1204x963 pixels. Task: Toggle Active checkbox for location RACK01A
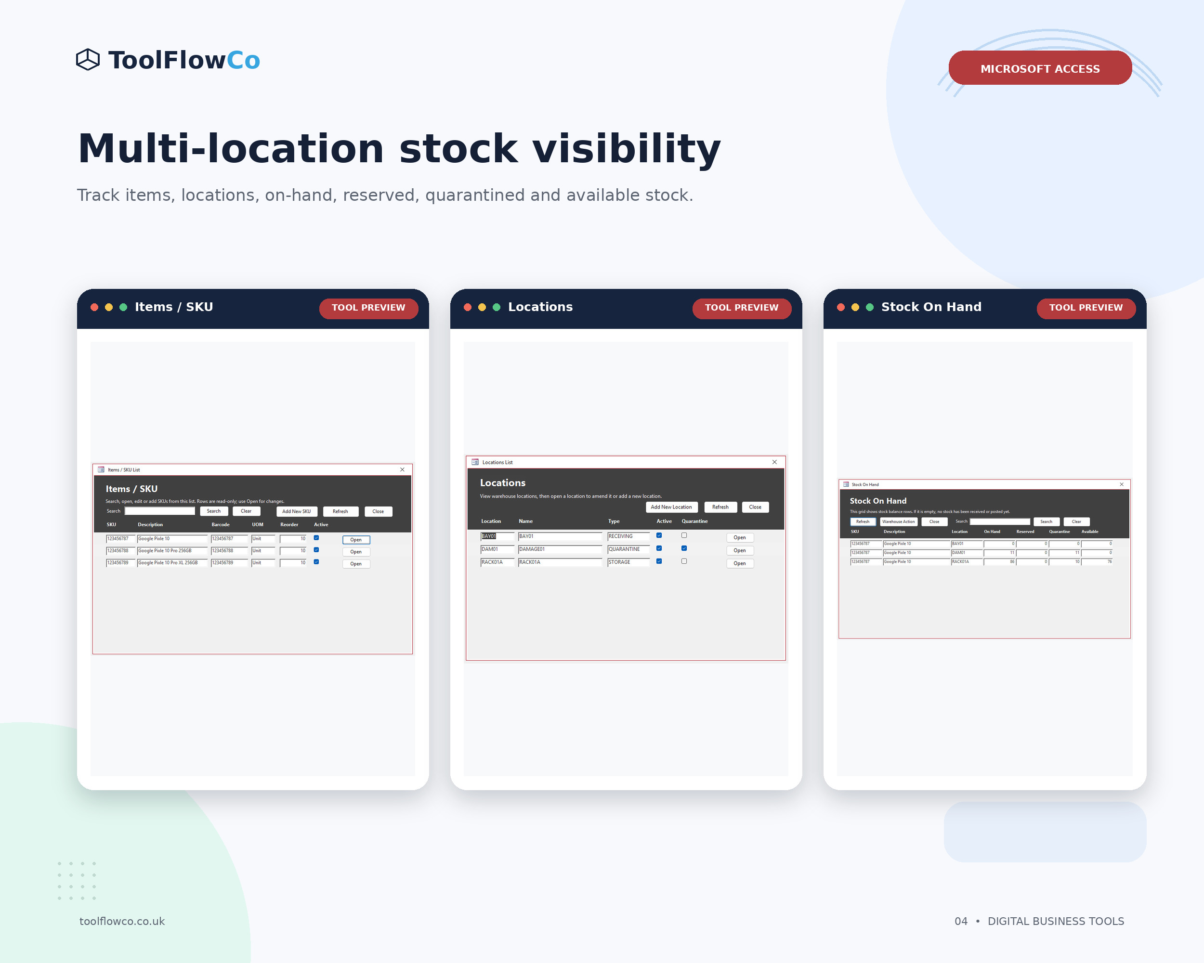tap(659, 561)
